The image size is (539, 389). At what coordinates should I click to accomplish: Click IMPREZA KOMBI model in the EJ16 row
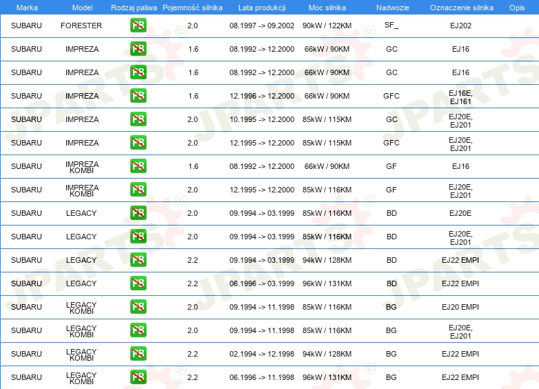82,167
